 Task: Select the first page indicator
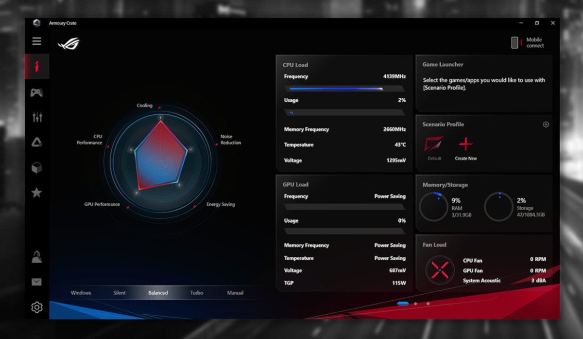[x=403, y=303]
